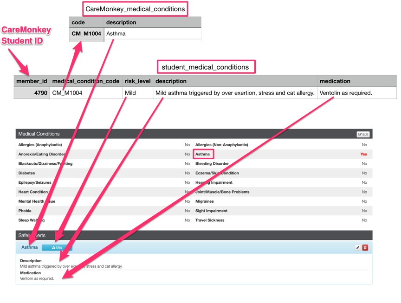401x303 pixels.
Task: Click Phobia condition label
Action: pos(25,211)
